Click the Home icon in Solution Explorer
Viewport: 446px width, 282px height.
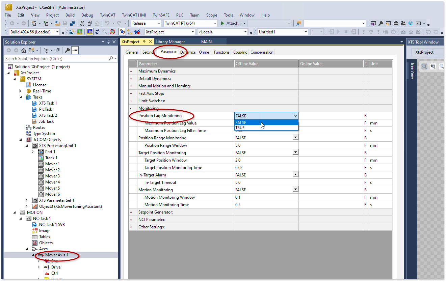pos(24,50)
